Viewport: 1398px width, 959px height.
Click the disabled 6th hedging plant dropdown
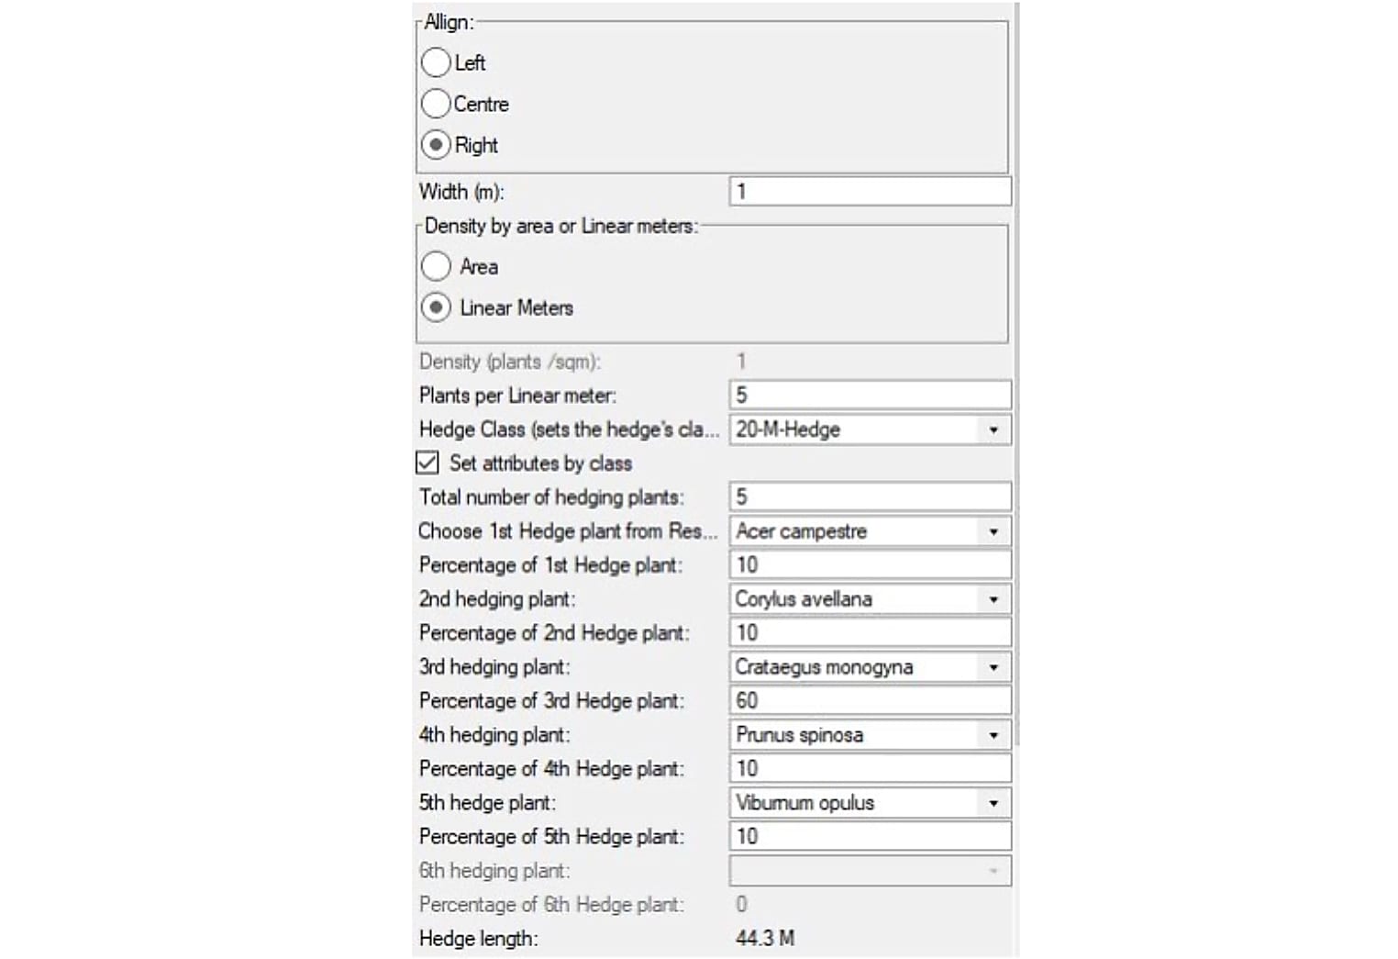pos(870,870)
